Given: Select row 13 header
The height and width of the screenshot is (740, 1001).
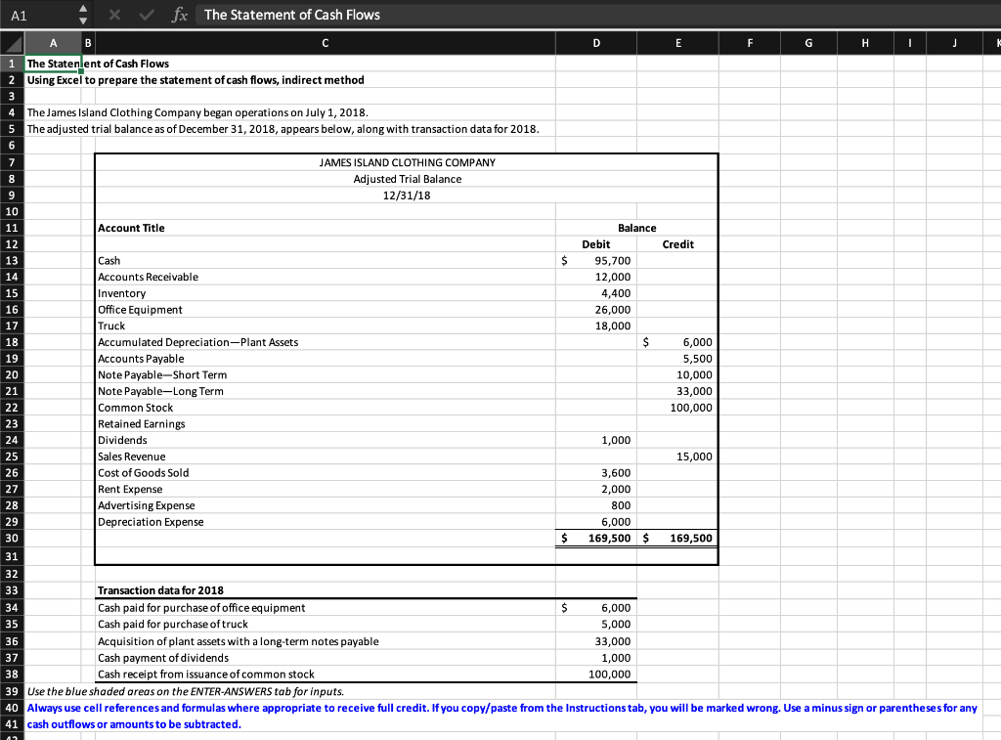Looking at the screenshot, I should [x=10, y=260].
